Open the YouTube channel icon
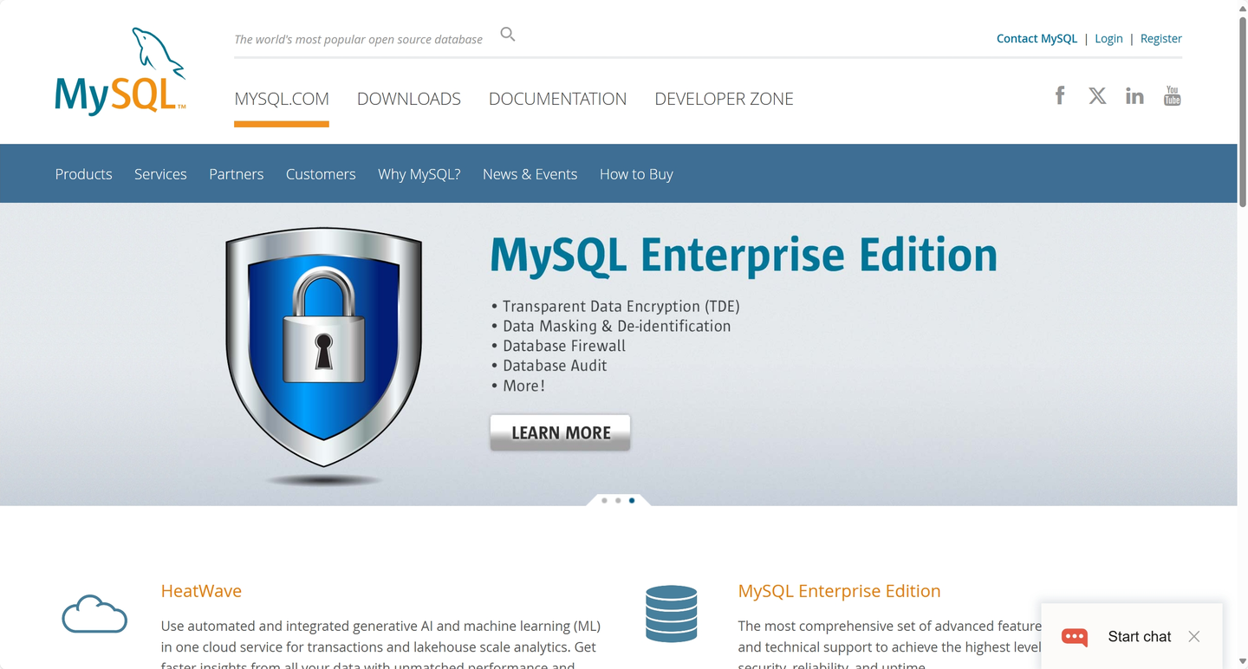Viewport: 1248px width, 669px height. coord(1172,95)
